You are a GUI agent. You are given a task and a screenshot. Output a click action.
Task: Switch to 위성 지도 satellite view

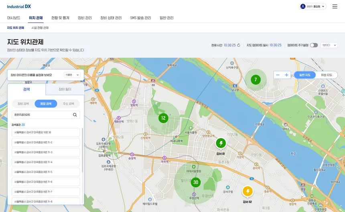(327, 75)
